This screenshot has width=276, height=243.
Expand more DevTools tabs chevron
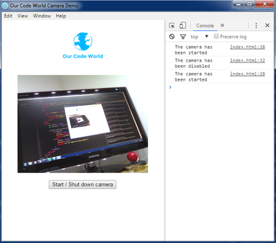[222, 26]
